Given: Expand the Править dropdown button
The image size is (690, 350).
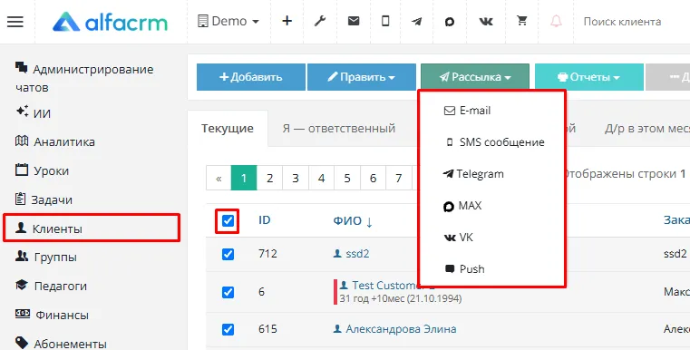Looking at the screenshot, I should (x=361, y=77).
